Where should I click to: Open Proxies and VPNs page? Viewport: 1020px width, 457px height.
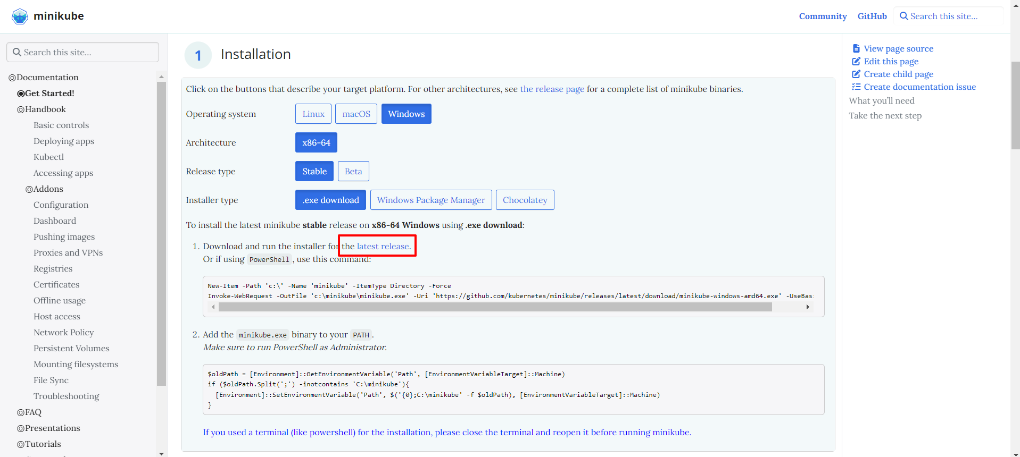(x=68, y=252)
